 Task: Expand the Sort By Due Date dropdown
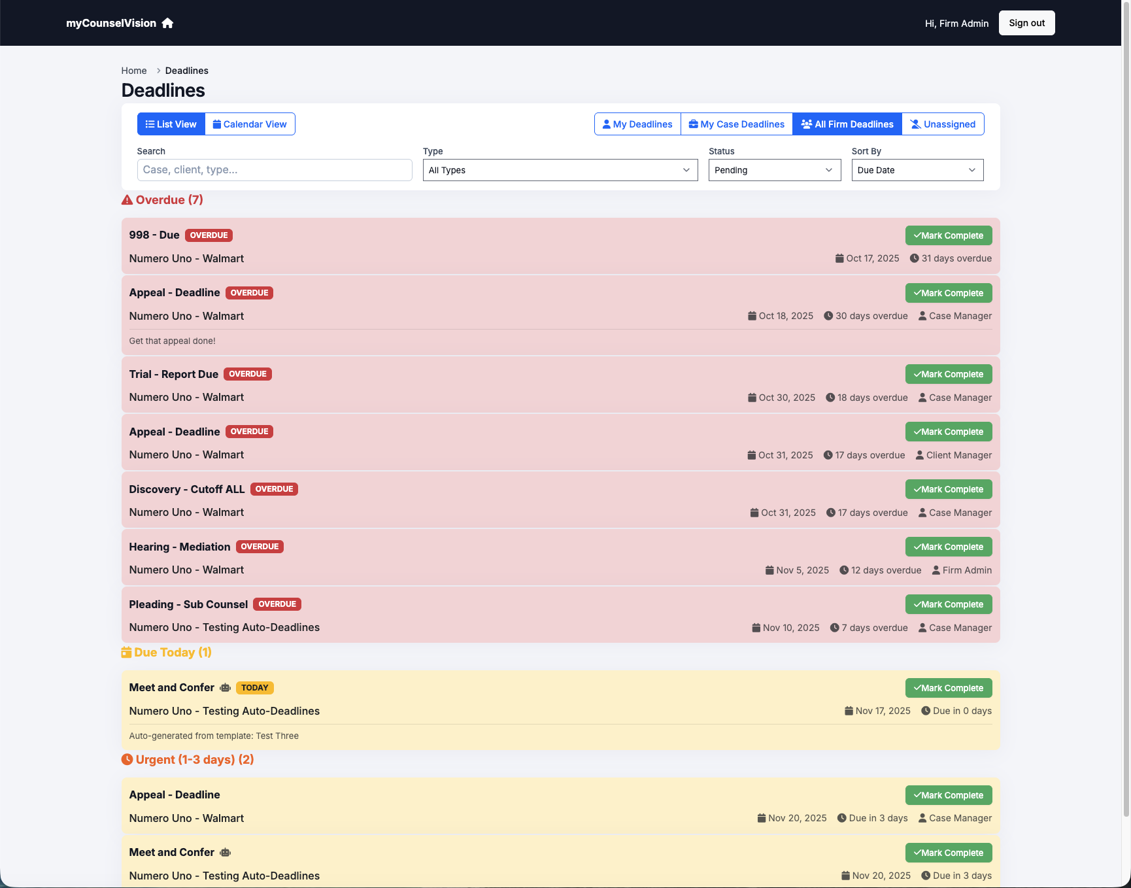(917, 170)
